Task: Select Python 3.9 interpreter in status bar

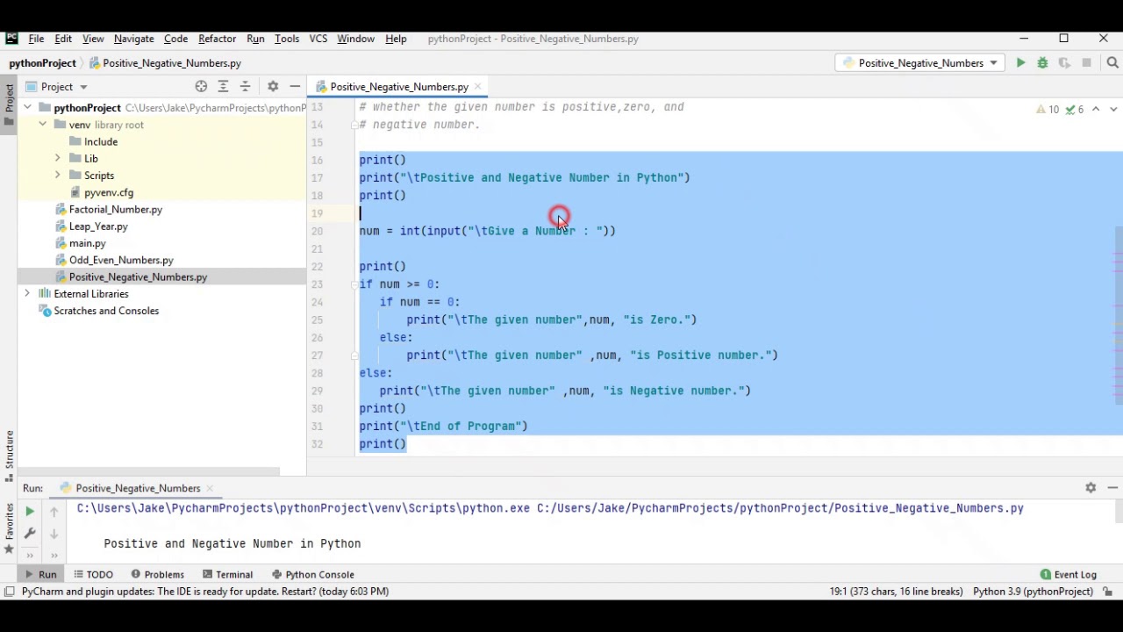Action: (x=1034, y=592)
